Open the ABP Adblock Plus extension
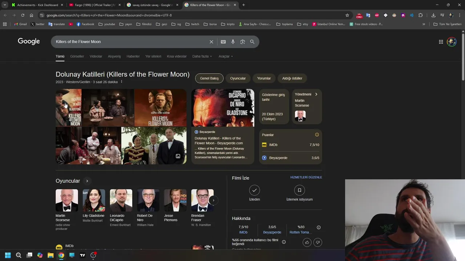The height and width of the screenshot is (261, 465). [x=377, y=15]
